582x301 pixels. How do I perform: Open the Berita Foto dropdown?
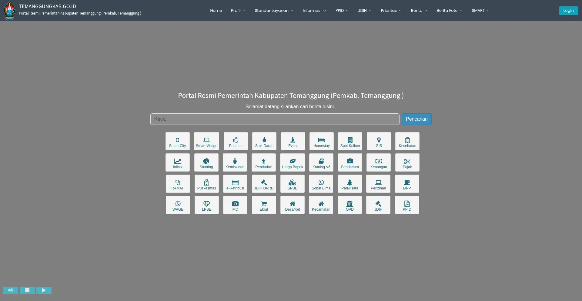click(x=449, y=11)
